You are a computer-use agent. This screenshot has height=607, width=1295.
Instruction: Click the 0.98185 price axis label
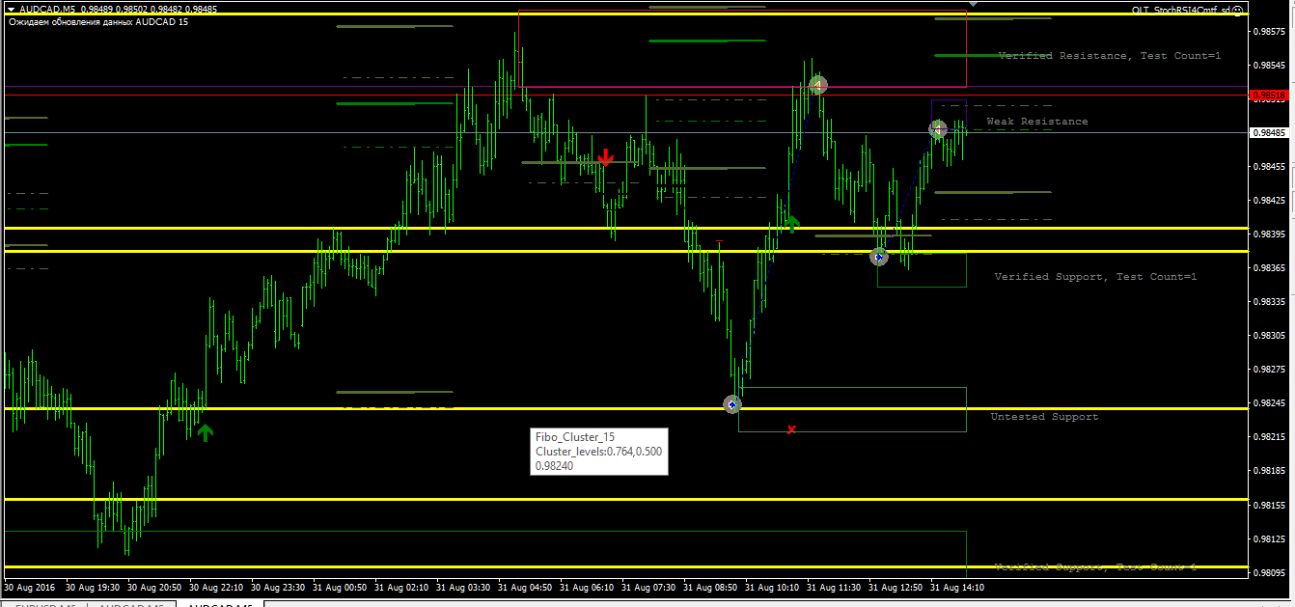click(x=1269, y=470)
